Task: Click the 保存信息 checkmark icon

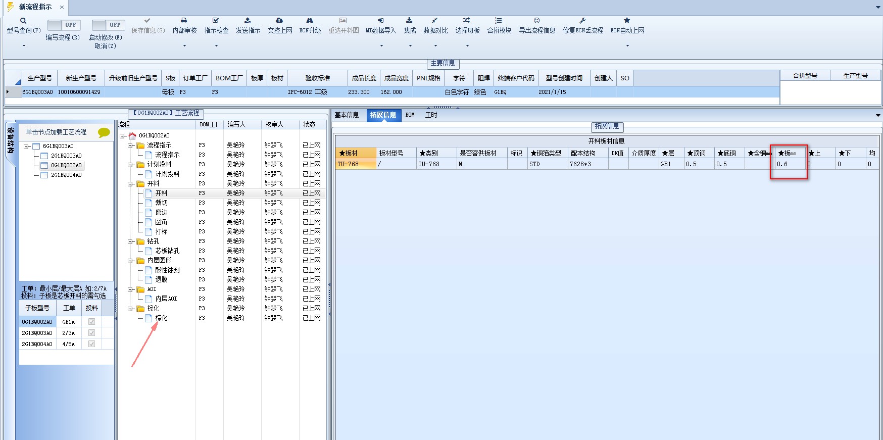Action: tap(148, 21)
